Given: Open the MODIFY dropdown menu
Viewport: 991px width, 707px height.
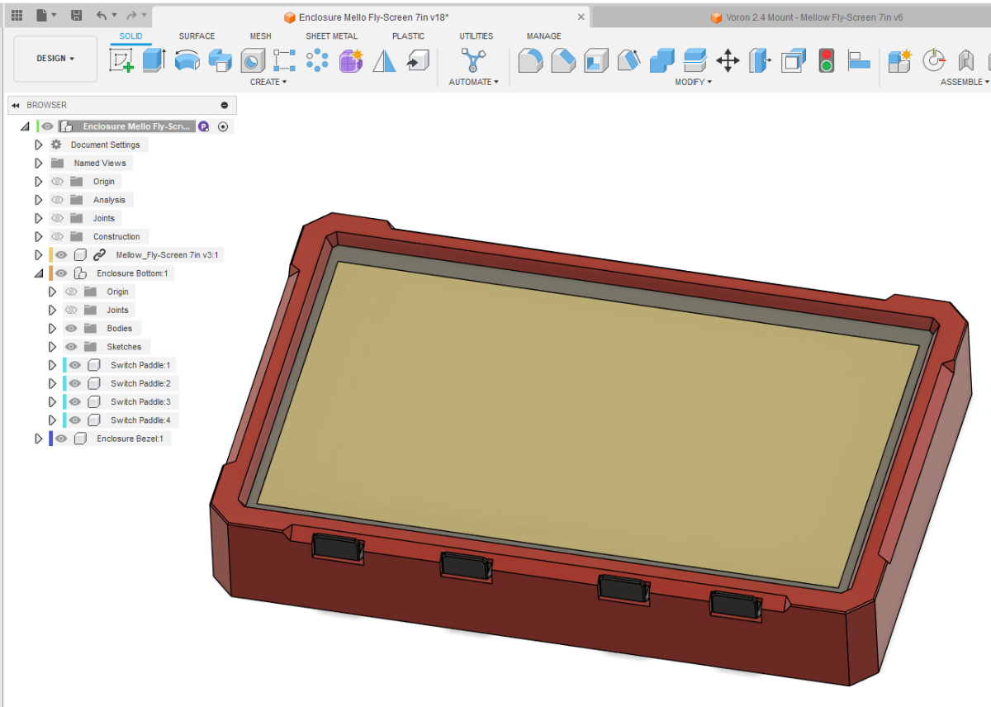Looking at the screenshot, I should [x=694, y=82].
